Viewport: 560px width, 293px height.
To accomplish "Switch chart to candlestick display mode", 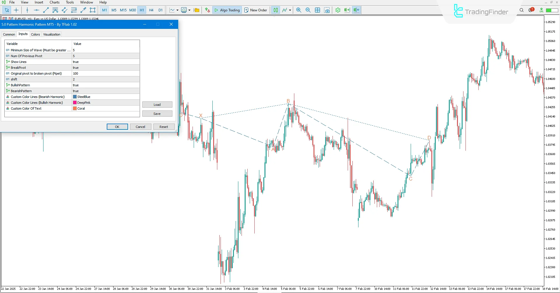I will pyautogui.click(x=276, y=10).
